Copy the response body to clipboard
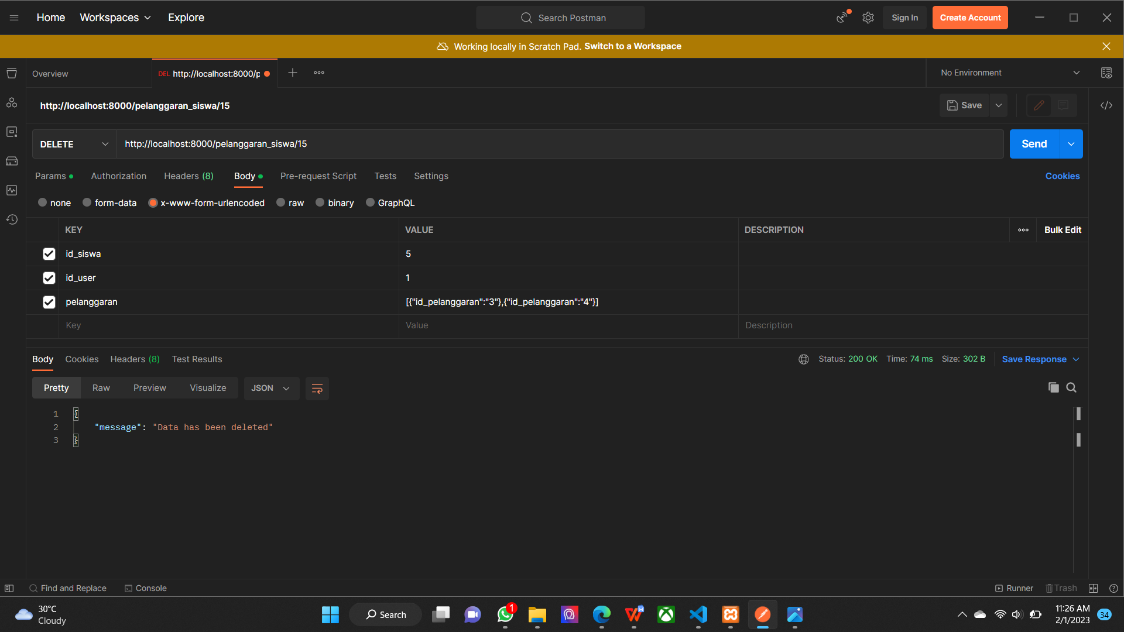The image size is (1124, 632). pos(1054,387)
